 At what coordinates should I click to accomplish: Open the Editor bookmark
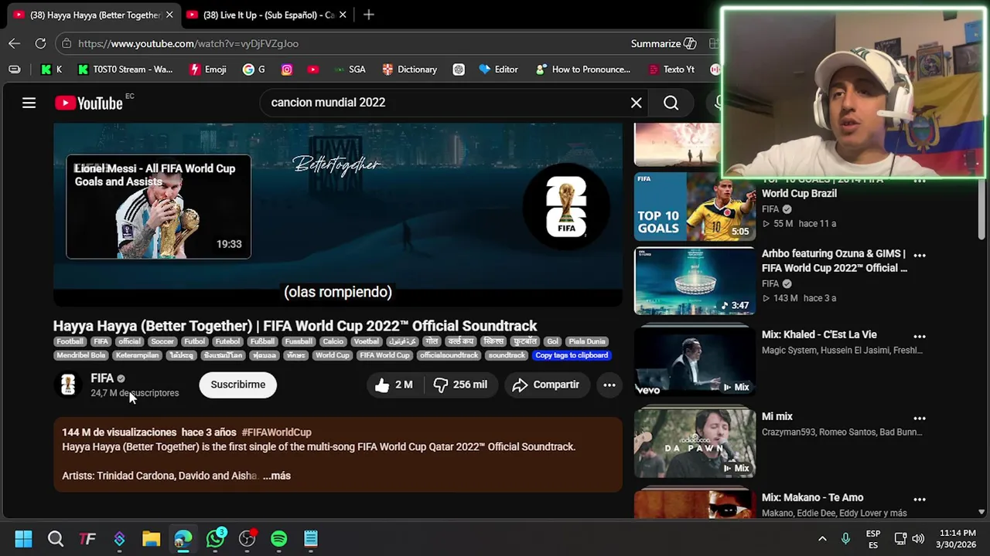pyautogui.click(x=498, y=69)
